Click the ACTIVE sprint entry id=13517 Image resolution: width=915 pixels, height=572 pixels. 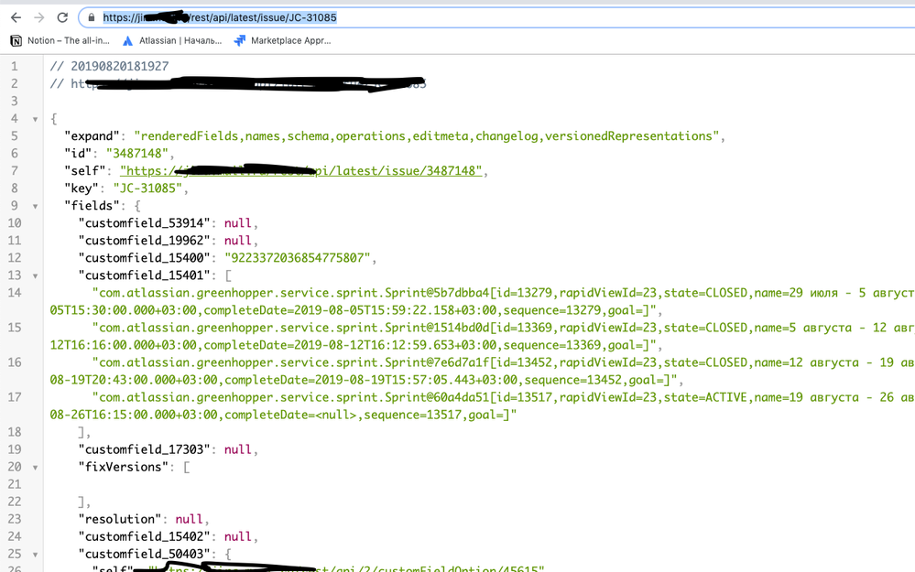(482, 406)
